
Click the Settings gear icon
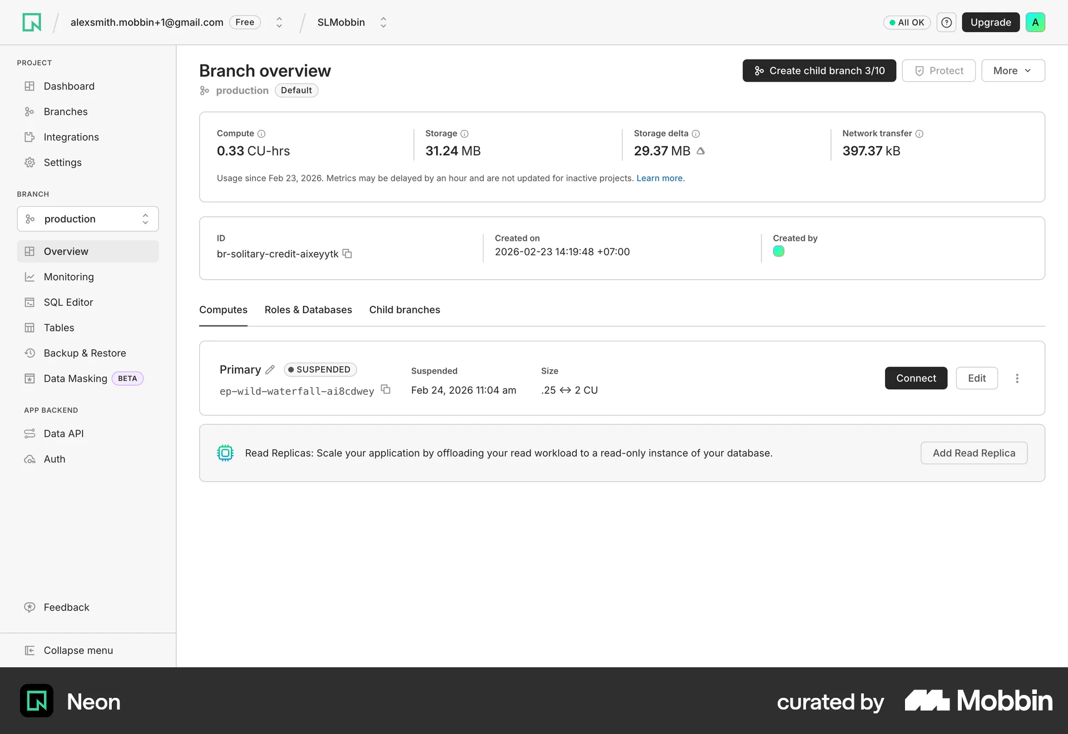pyautogui.click(x=29, y=162)
